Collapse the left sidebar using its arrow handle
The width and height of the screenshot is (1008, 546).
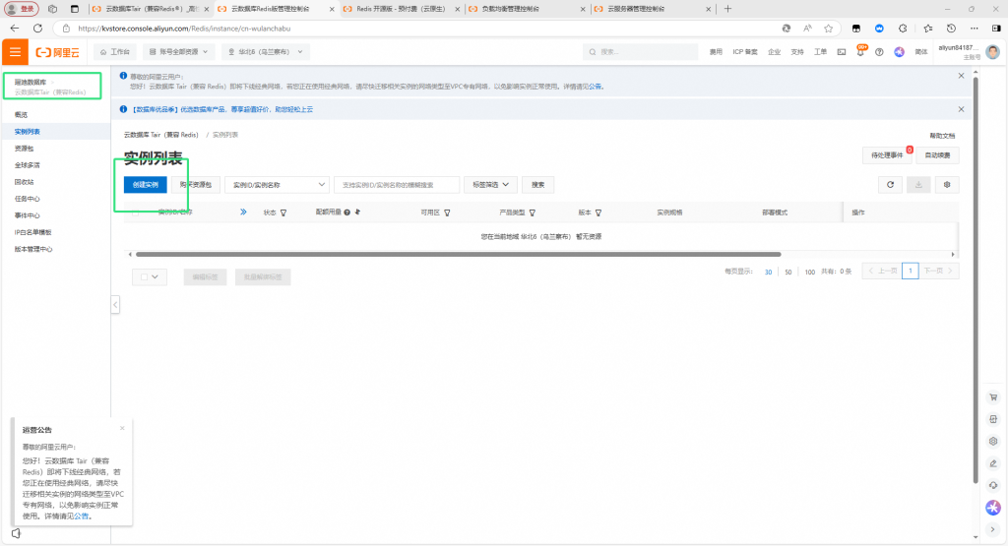tap(115, 306)
